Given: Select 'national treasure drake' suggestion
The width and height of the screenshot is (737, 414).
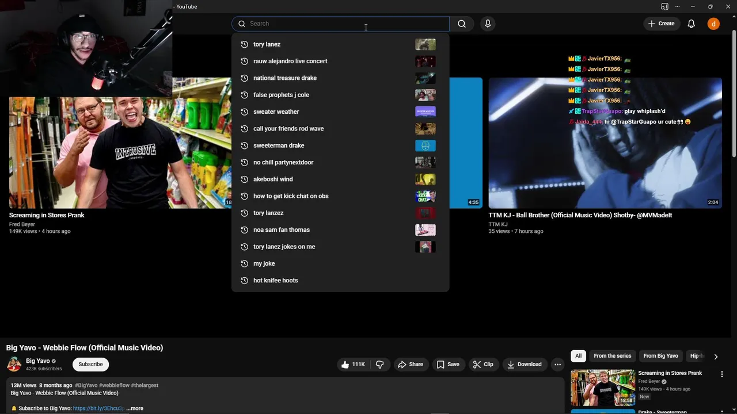Looking at the screenshot, I should click(340, 78).
